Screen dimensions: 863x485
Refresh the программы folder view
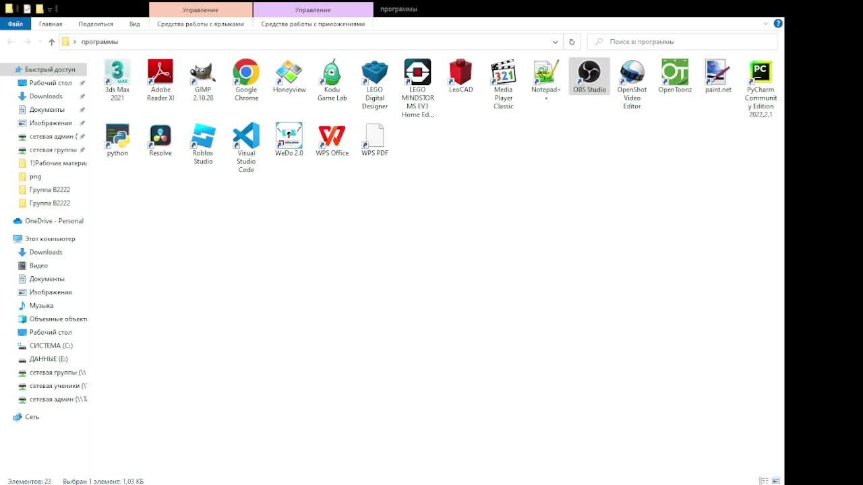click(x=572, y=42)
